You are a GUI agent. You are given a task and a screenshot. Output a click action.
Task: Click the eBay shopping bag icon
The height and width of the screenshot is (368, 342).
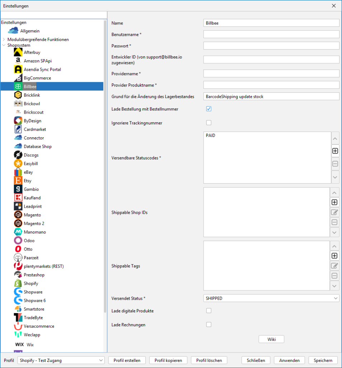[18, 172]
